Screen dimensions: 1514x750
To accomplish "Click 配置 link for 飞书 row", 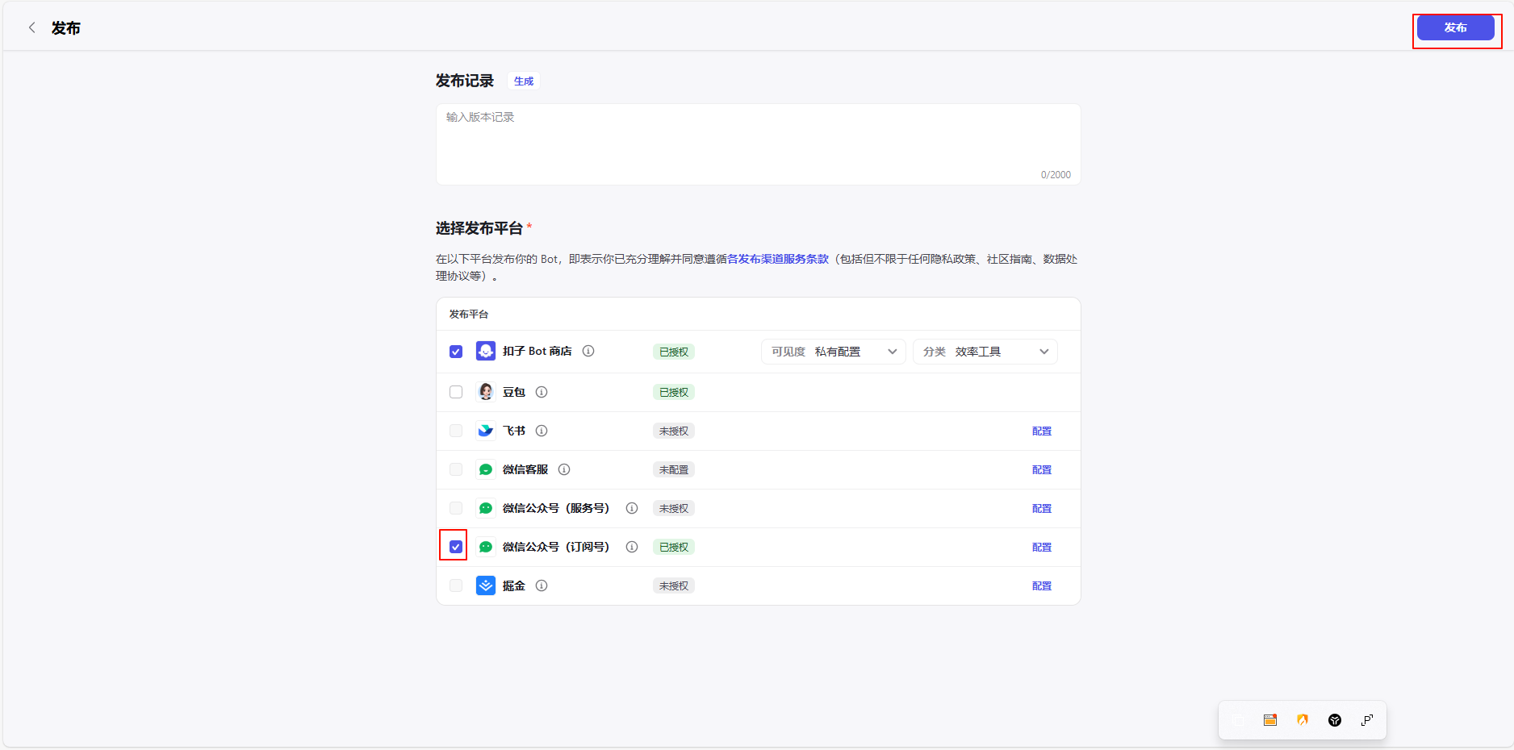I will tap(1041, 431).
